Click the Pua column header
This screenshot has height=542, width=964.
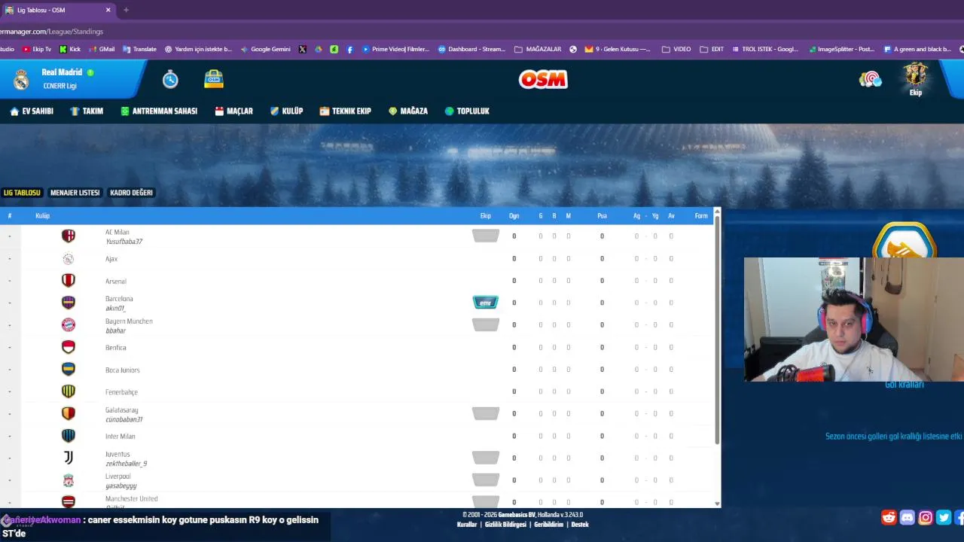point(602,216)
